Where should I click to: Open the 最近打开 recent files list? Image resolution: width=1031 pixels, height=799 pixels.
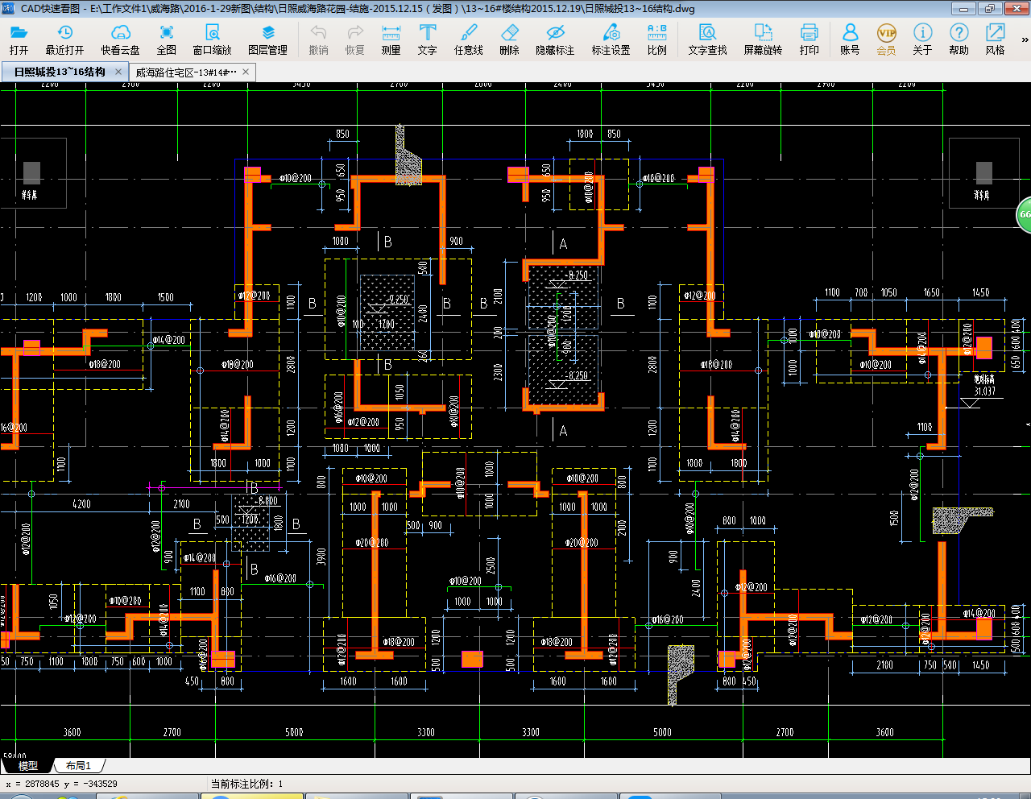(64, 39)
